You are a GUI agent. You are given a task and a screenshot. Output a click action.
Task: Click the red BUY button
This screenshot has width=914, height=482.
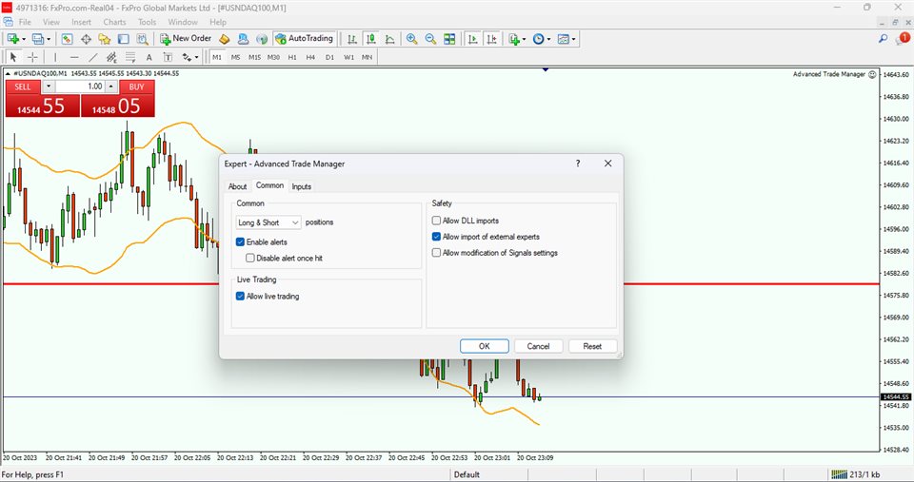point(136,87)
